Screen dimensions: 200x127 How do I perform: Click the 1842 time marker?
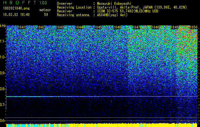41,27
